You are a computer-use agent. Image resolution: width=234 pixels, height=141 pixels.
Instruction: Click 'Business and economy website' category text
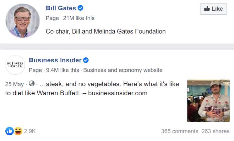(x=123, y=70)
